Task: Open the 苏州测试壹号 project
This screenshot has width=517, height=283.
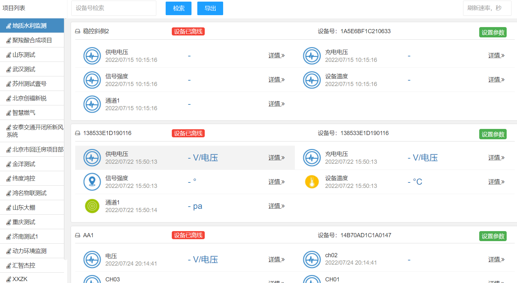Action: pyautogui.click(x=32, y=83)
